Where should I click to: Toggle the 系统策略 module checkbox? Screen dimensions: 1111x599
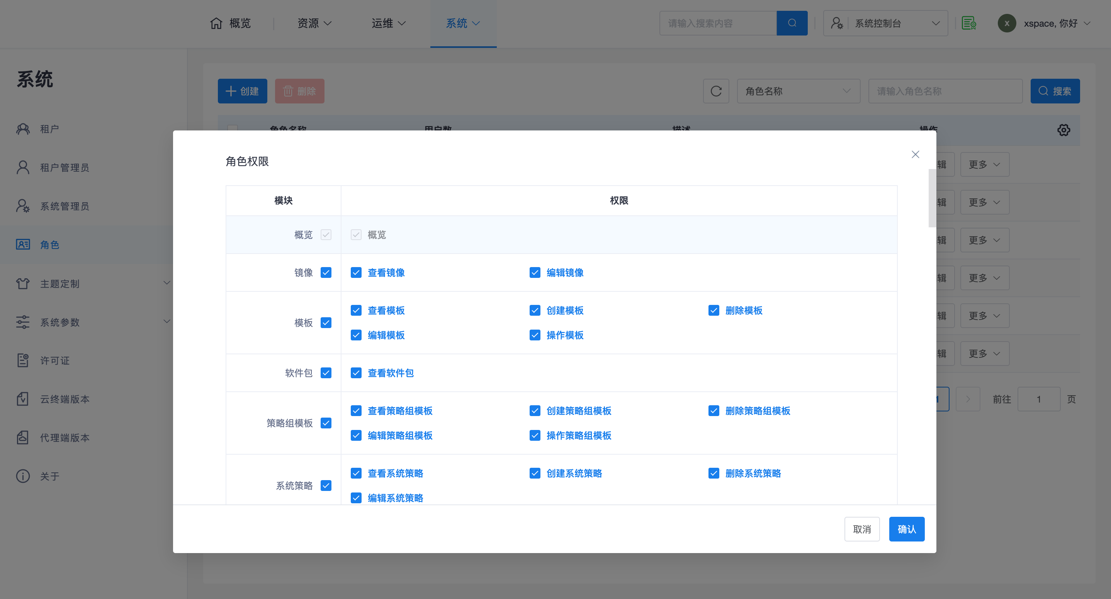326,486
